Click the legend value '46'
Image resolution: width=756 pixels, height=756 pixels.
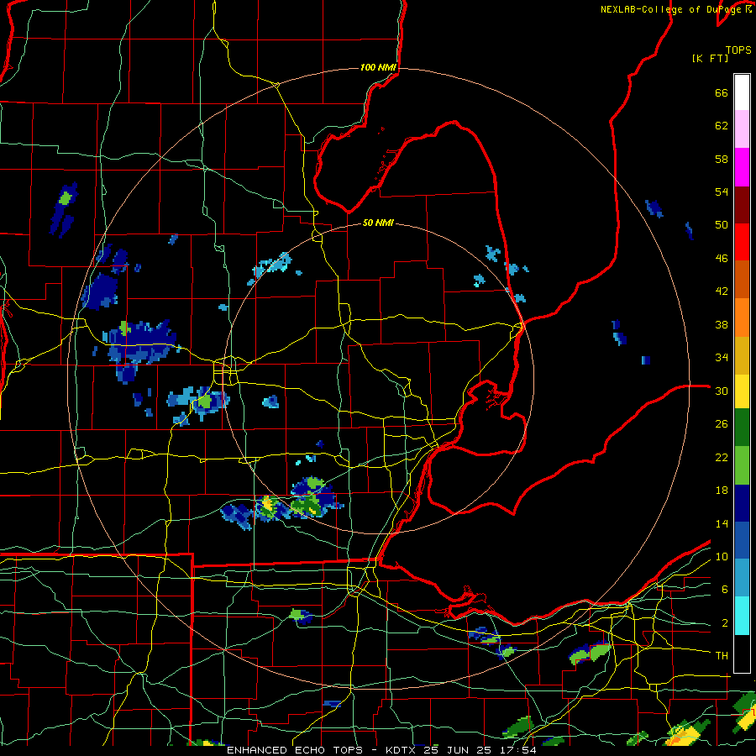[x=722, y=259]
